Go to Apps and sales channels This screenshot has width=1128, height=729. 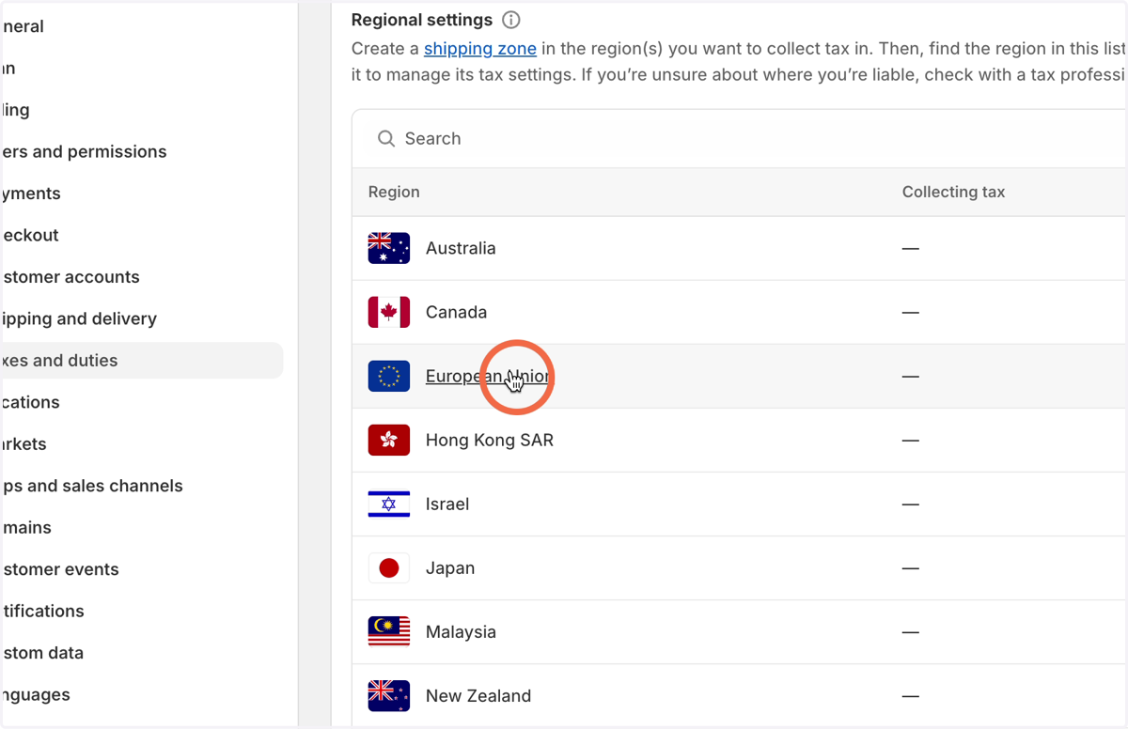91,486
